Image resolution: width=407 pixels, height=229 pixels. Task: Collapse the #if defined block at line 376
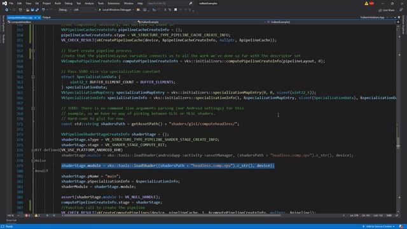coord(33,150)
